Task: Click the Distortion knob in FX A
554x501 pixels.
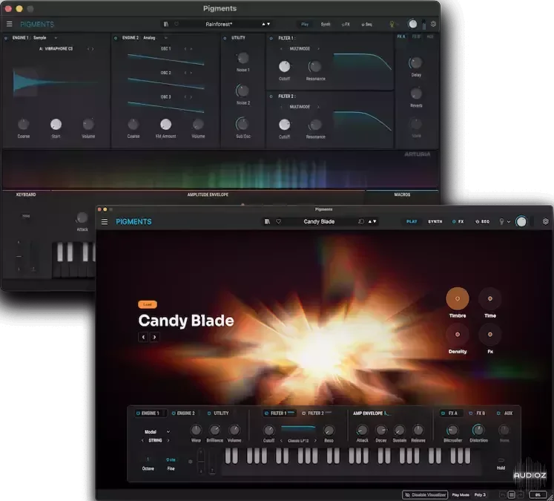Action: coord(478,430)
